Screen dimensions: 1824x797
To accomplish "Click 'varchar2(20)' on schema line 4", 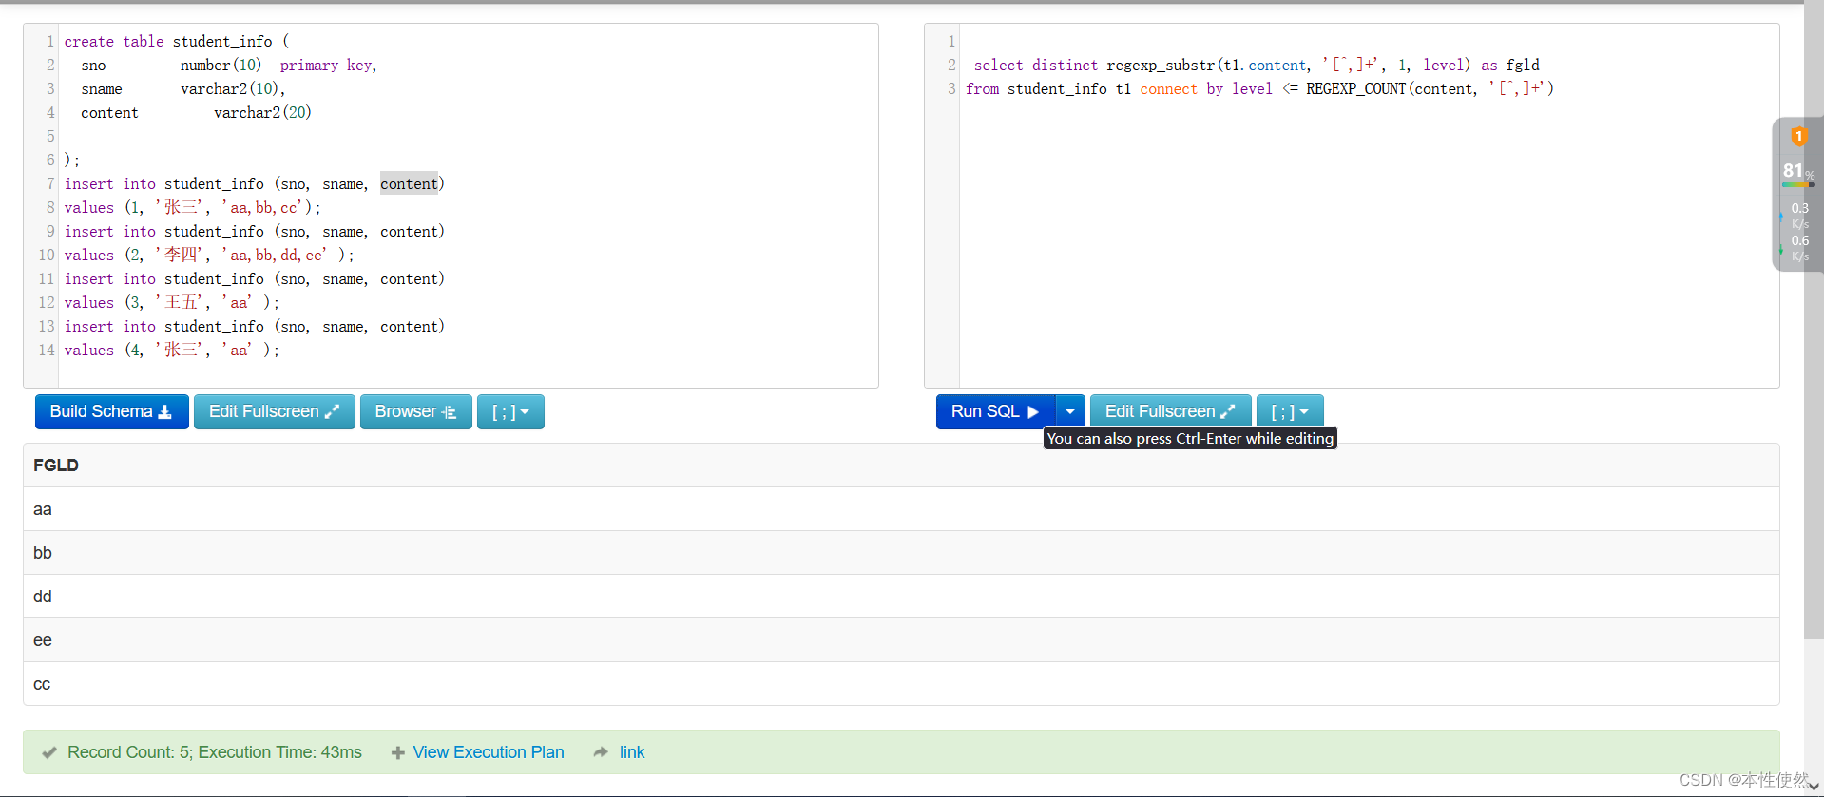I will pos(262,112).
